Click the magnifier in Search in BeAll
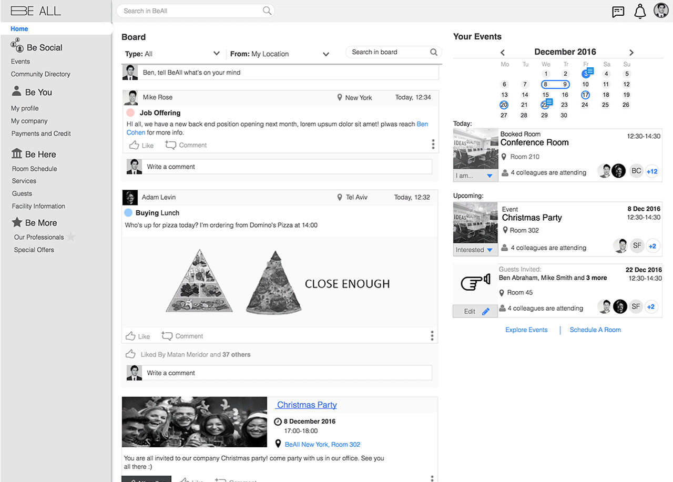 pyautogui.click(x=267, y=11)
